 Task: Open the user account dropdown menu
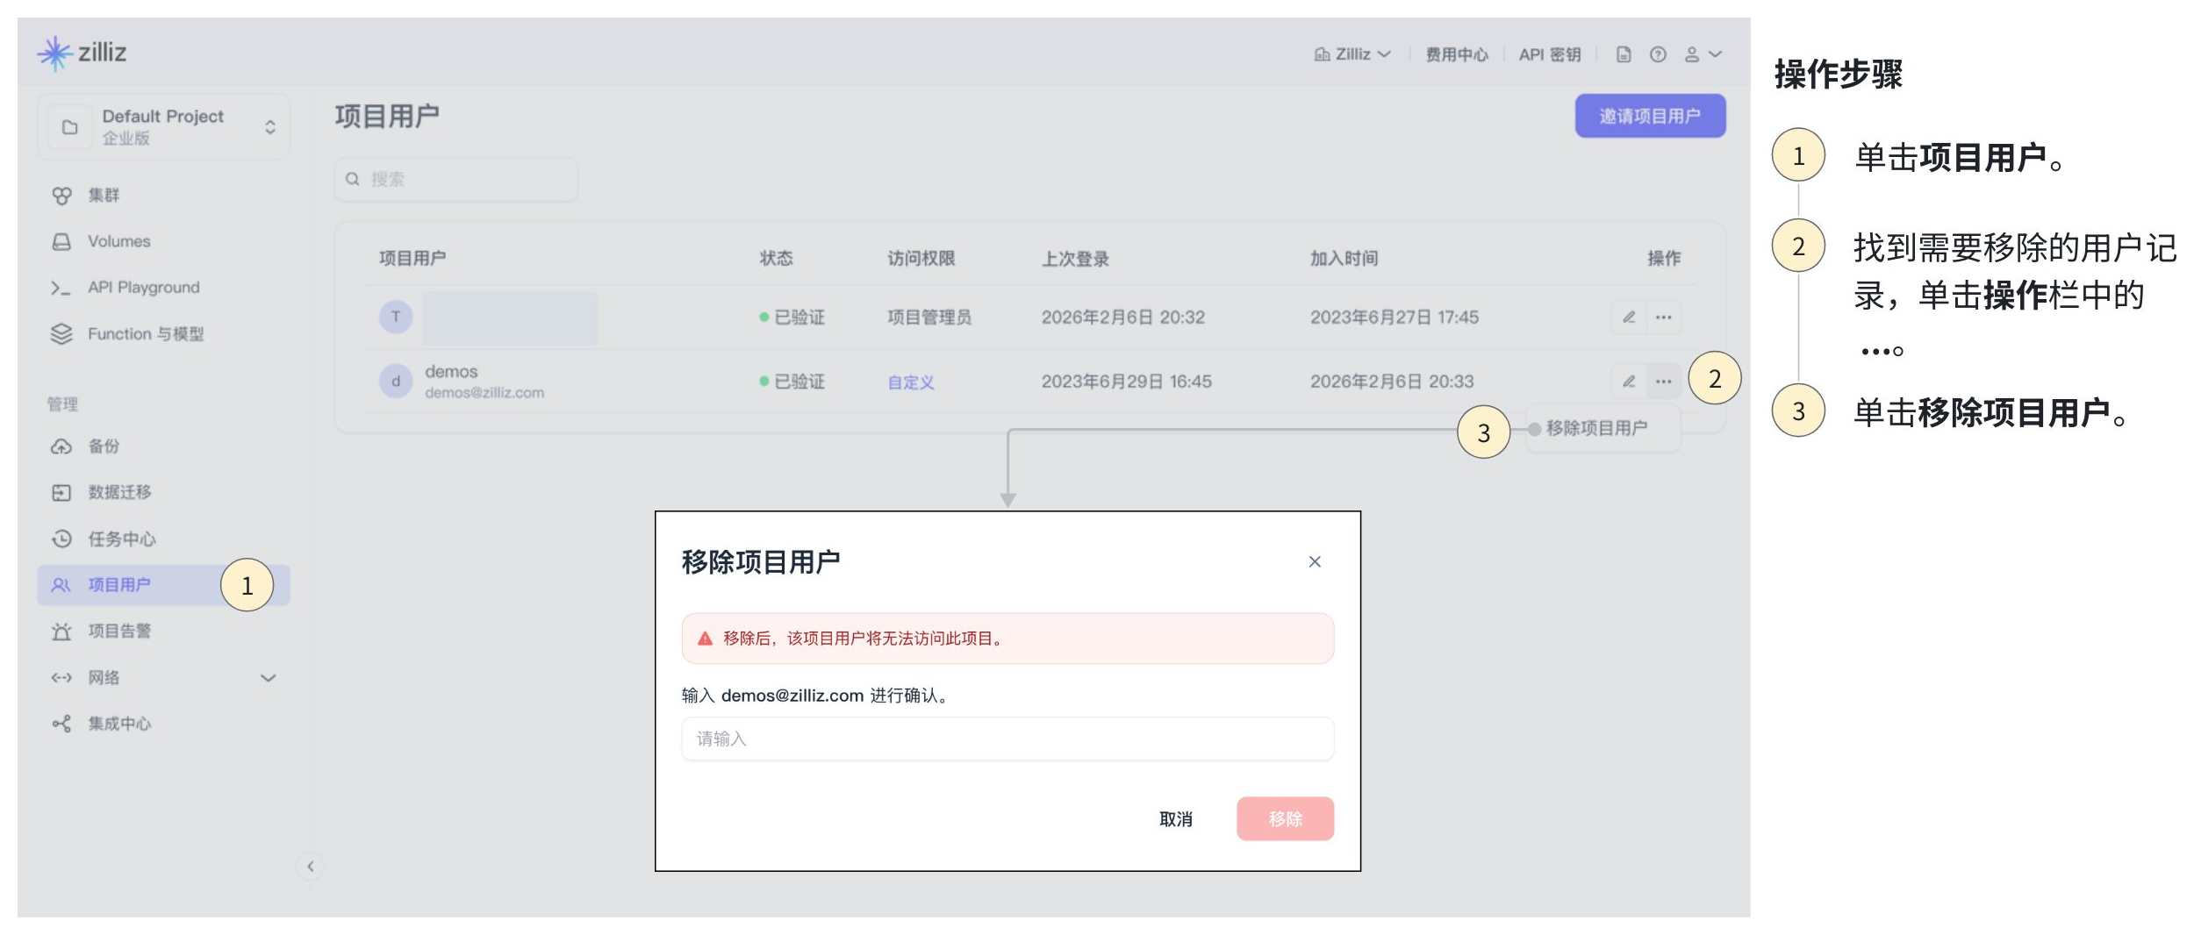pos(1702,54)
